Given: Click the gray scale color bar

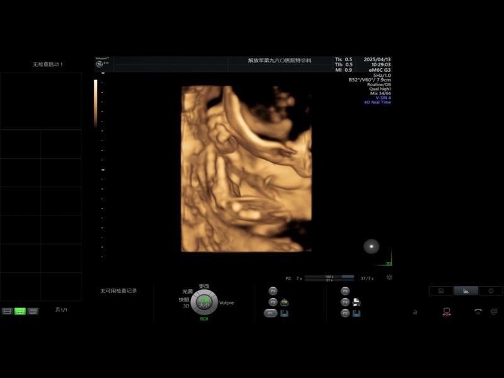Looking at the screenshot, I should [x=96, y=103].
